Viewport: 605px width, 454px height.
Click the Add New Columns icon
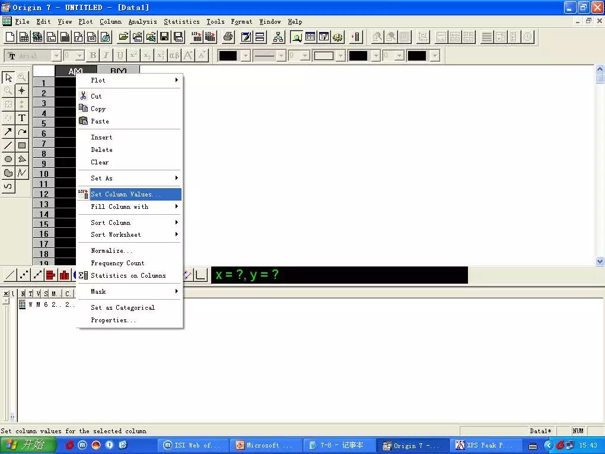pos(356,37)
